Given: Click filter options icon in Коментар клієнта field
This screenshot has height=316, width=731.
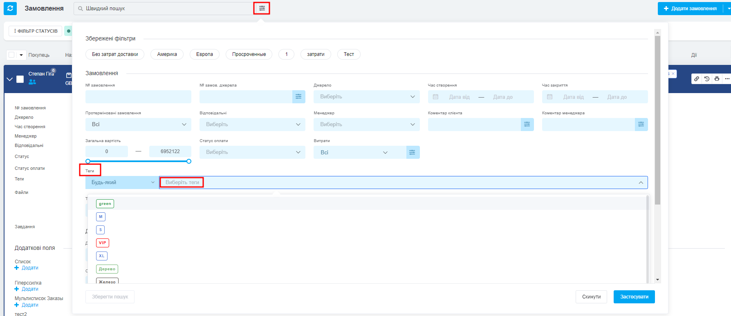Looking at the screenshot, I should (x=527, y=125).
